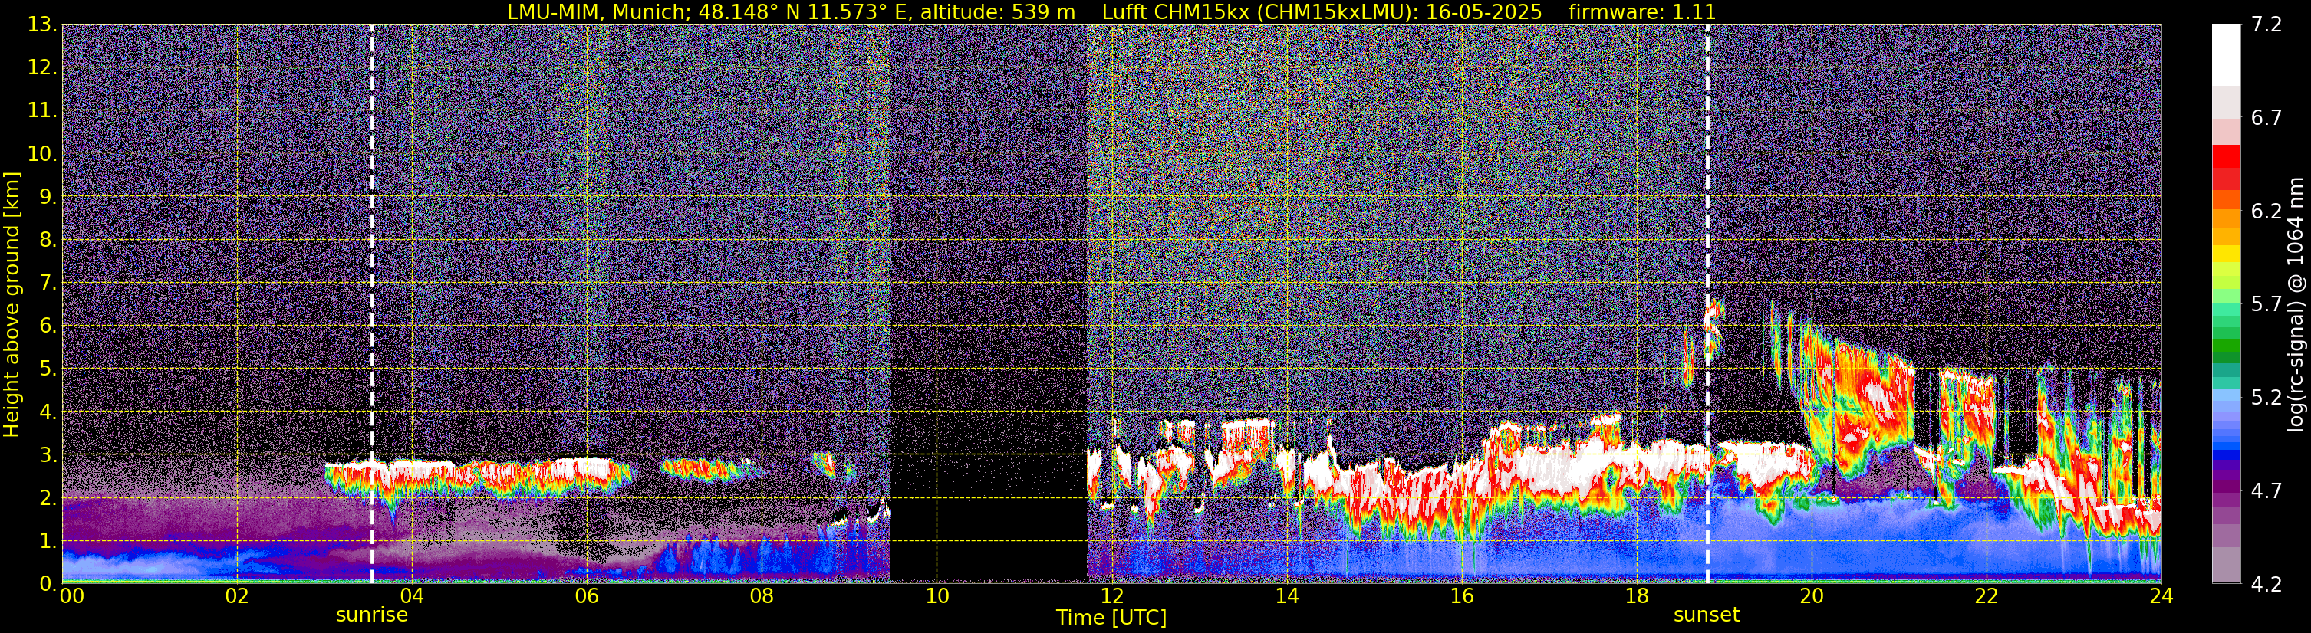Image resolution: width=2311 pixels, height=633 pixels.
Task: Click the height axis tick label '11.'
Action: [43, 111]
